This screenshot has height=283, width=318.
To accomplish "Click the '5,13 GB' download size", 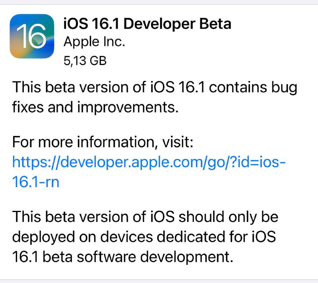I will tap(85, 61).
